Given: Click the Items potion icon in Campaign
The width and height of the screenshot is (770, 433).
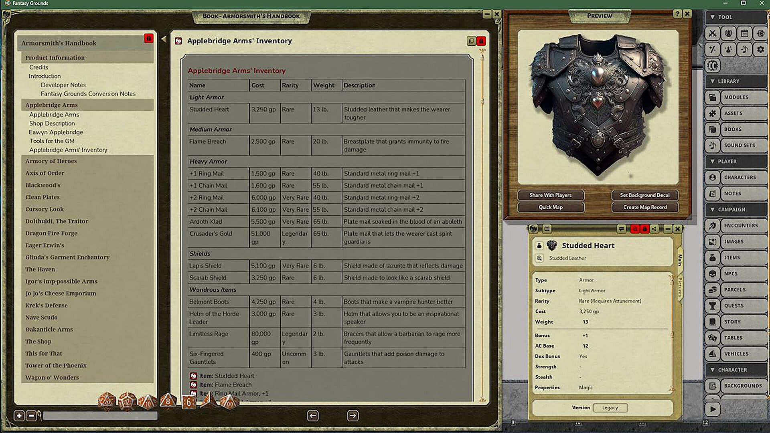Looking at the screenshot, I should [x=713, y=257].
